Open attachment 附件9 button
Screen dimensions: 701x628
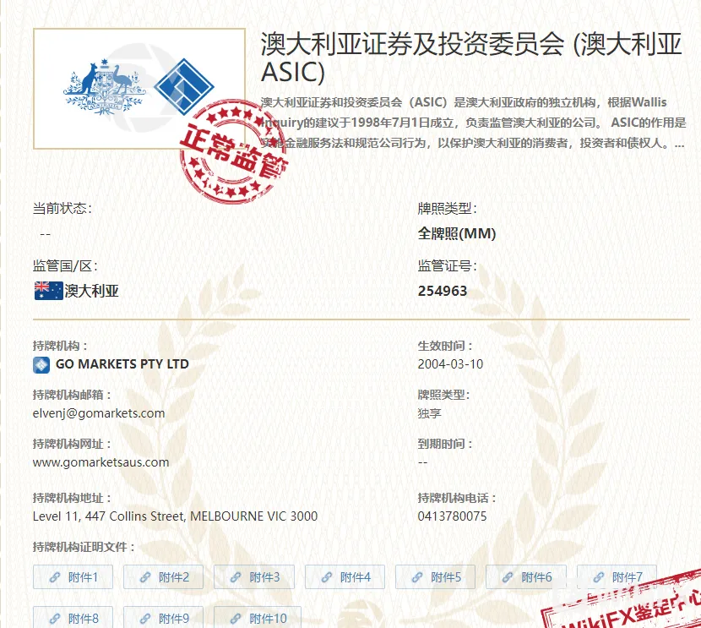163,618
